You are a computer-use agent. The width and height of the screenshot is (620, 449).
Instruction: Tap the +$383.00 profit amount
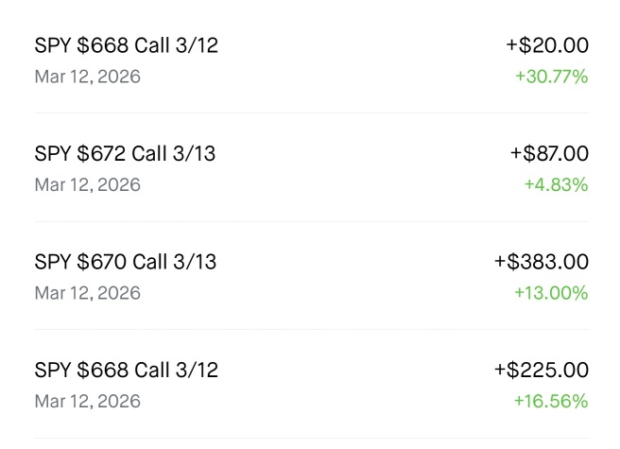tap(542, 262)
